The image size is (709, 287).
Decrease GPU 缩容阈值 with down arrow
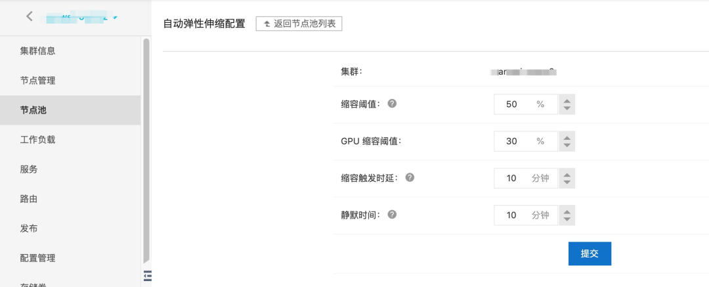pos(567,145)
